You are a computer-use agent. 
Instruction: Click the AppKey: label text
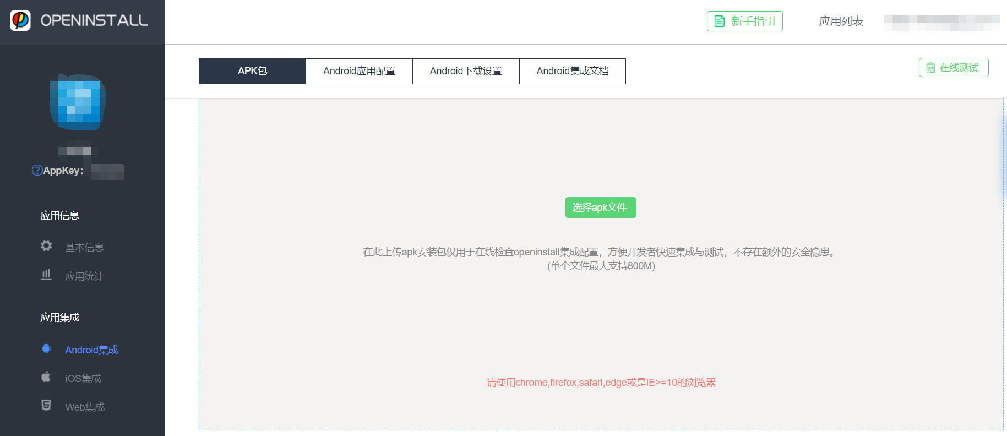[x=63, y=171]
